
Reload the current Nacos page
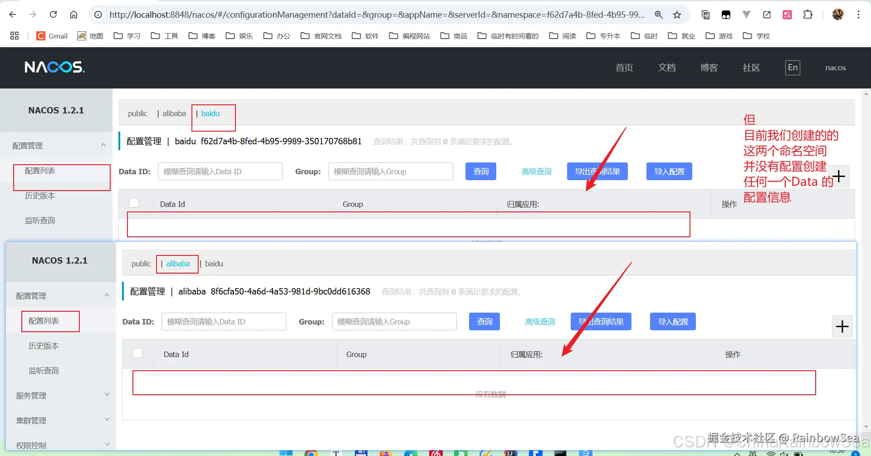[x=53, y=15]
